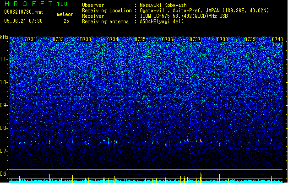Click the 1.1 kHz axis label
The width and height of the screenshot is (288, 183).
(x=4, y=59)
